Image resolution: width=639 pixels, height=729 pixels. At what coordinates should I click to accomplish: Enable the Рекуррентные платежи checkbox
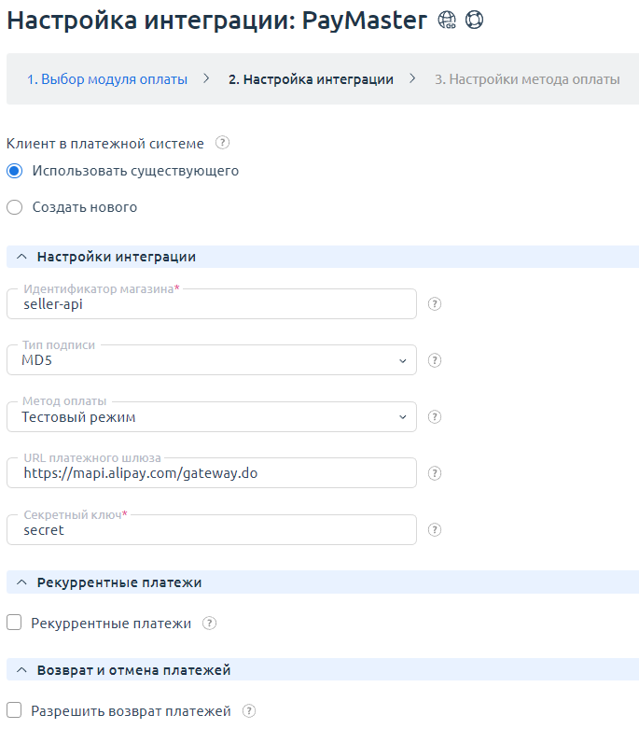14,623
